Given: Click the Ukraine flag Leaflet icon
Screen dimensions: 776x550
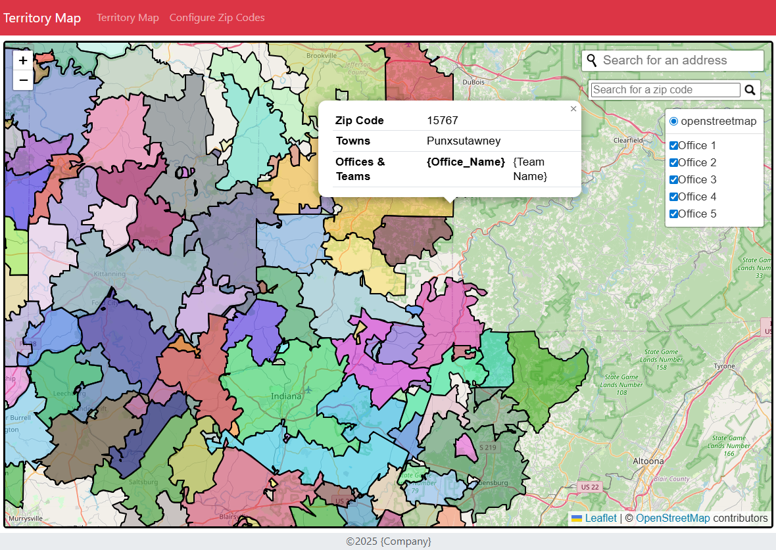Looking at the screenshot, I should [577, 518].
